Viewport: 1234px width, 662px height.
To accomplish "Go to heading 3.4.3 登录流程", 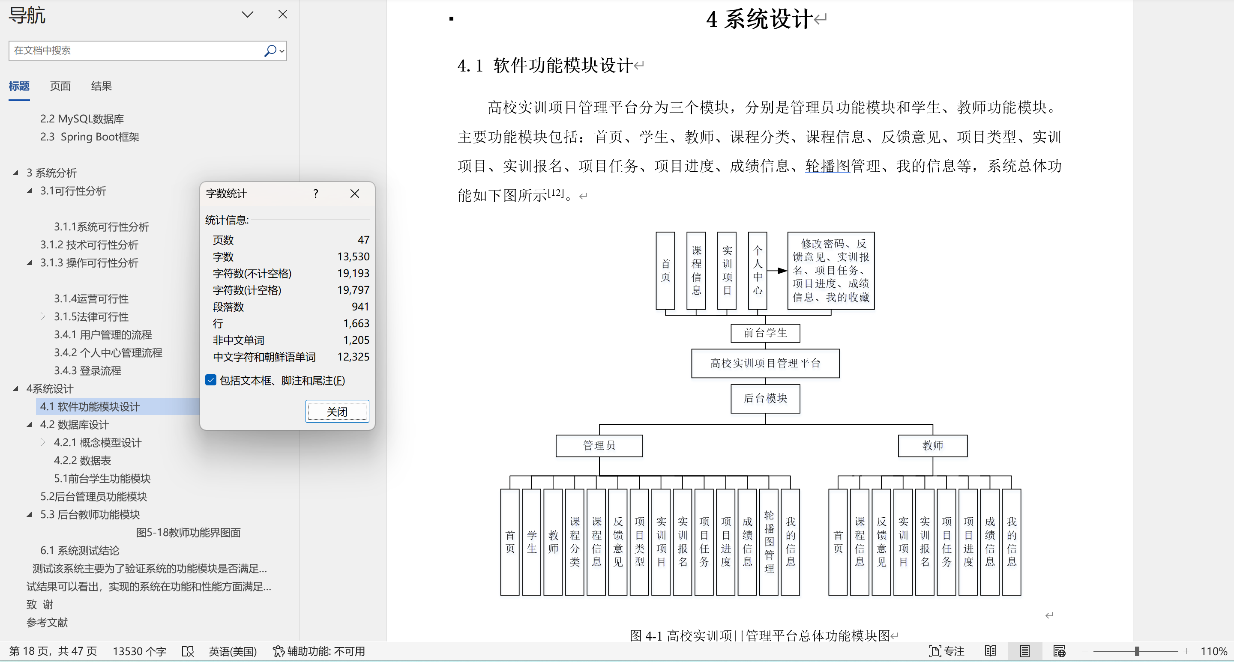I will [87, 370].
